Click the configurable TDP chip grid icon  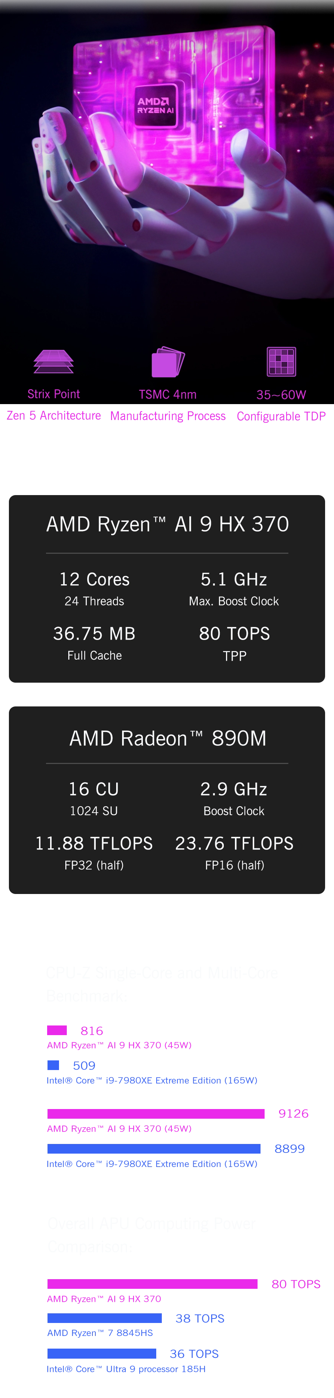tap(281, 361)
